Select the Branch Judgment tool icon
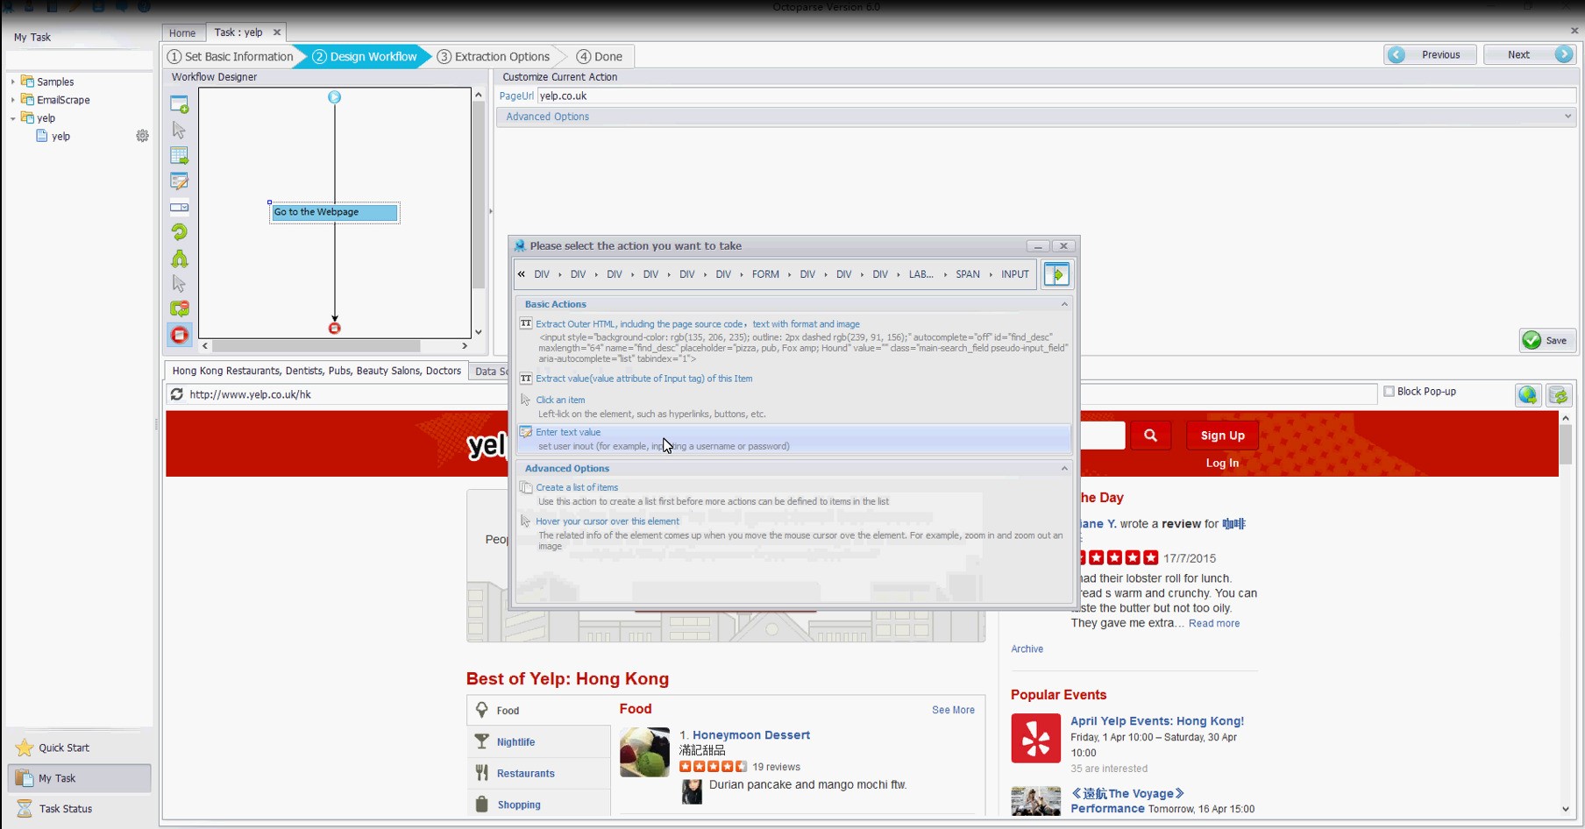This screenshot has height=829, width=1585. click(179, 259)
